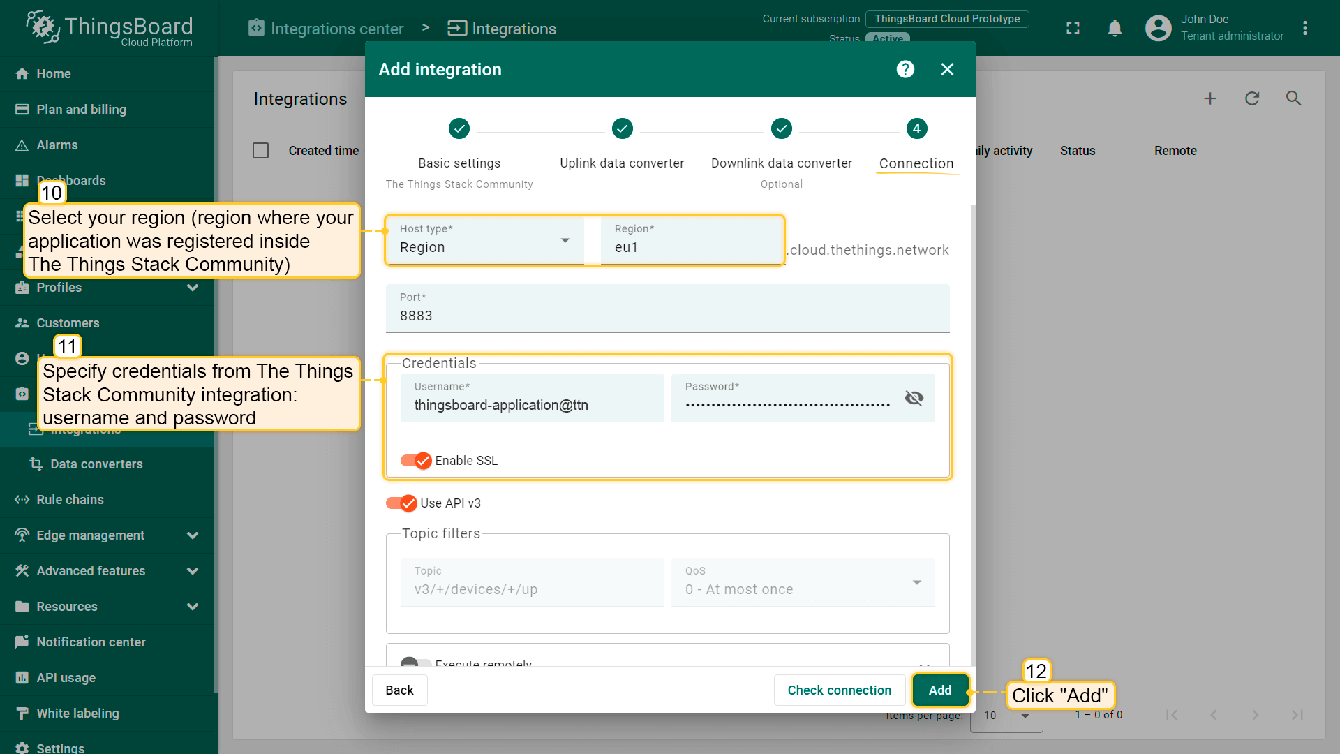
Task: Toggle password visibility eye icon
Action: 914,398
